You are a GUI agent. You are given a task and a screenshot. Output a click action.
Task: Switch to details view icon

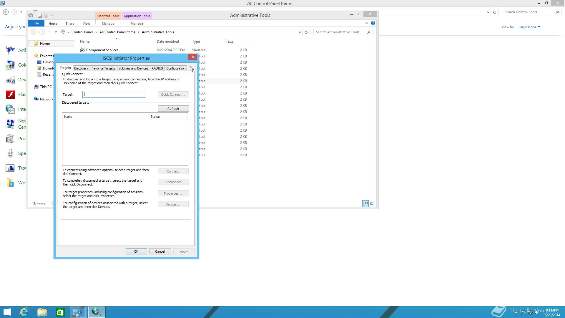365,204
